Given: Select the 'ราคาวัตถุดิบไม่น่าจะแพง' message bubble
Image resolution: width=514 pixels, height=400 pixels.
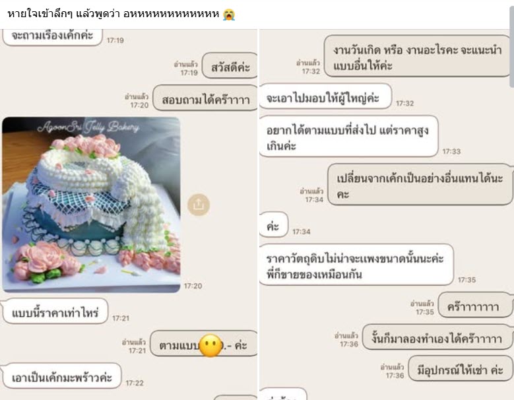Looking at the screenshot, I should click(356, 265).
